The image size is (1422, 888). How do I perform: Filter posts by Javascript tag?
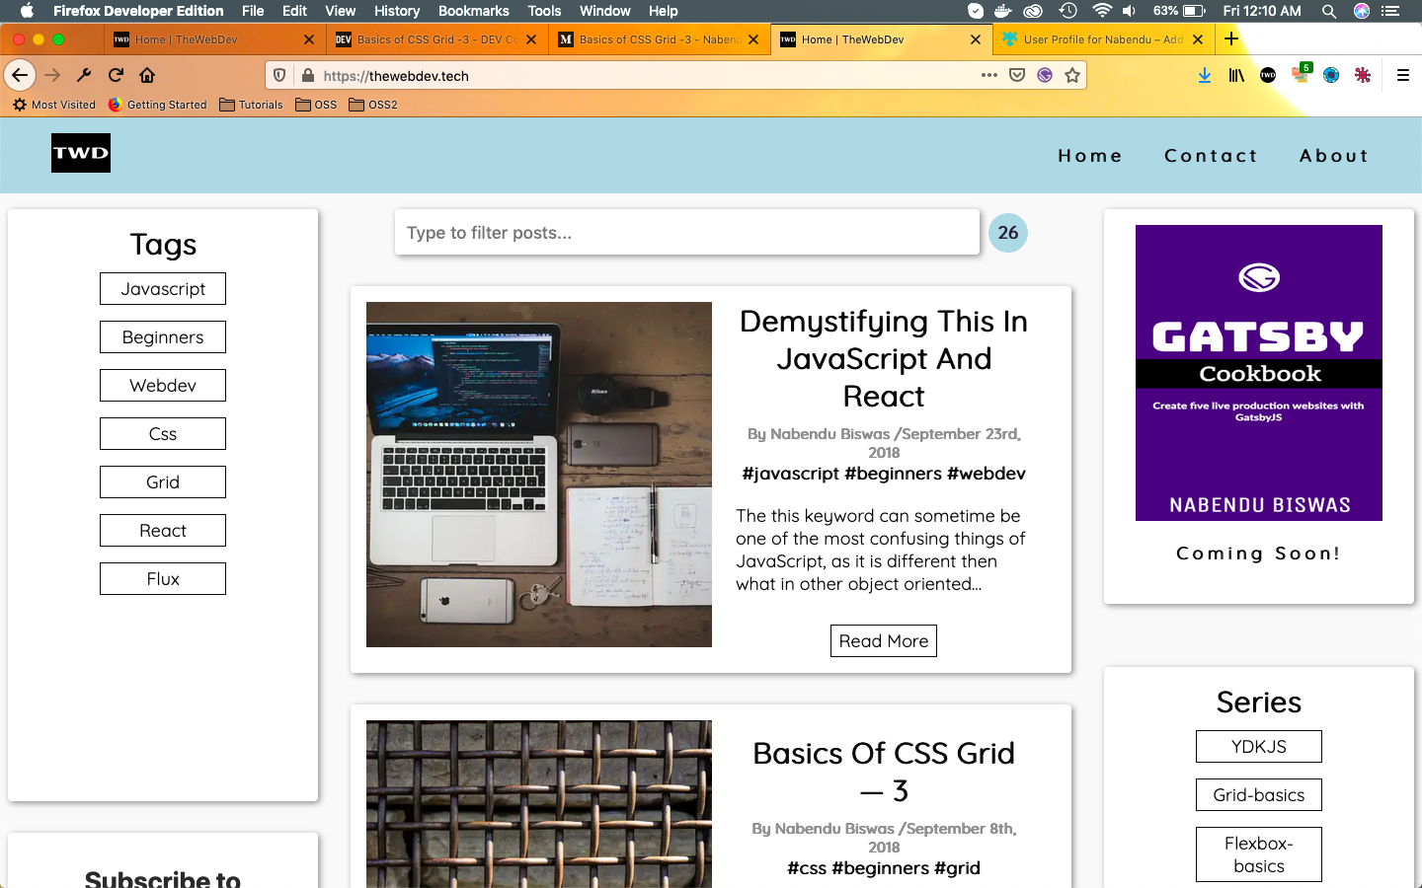(163, 289)
